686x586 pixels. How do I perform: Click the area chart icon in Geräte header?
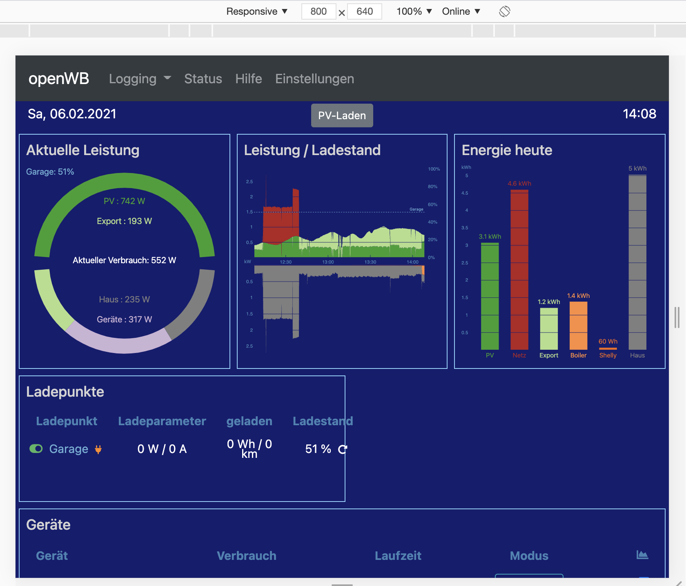coord(642,555)
